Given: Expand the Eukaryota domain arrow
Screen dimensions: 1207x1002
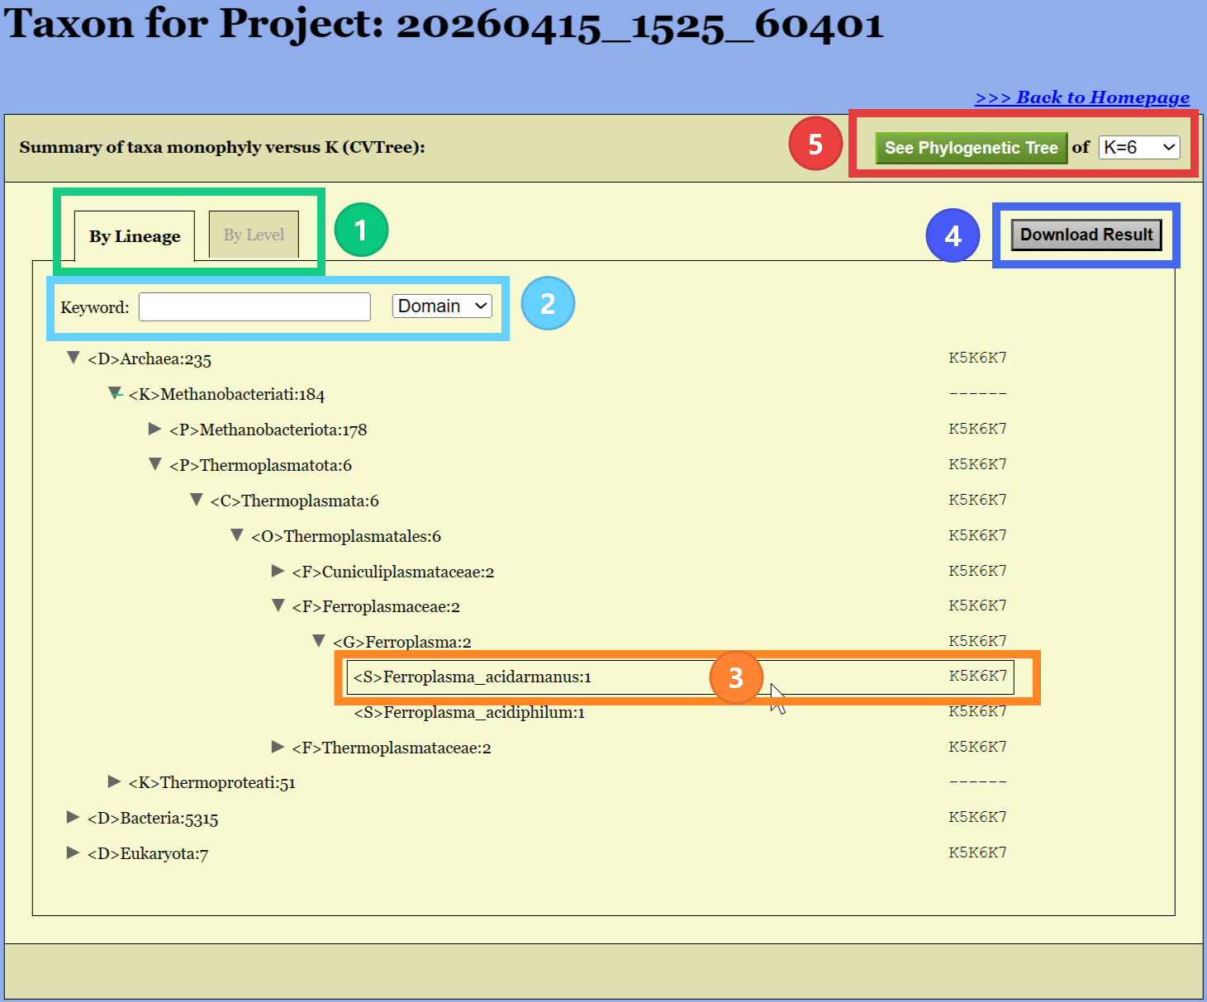Looking at the screenshot, I should coord(73,852).
